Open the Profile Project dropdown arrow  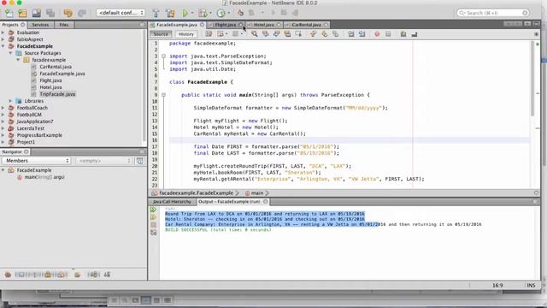[229, 14]
